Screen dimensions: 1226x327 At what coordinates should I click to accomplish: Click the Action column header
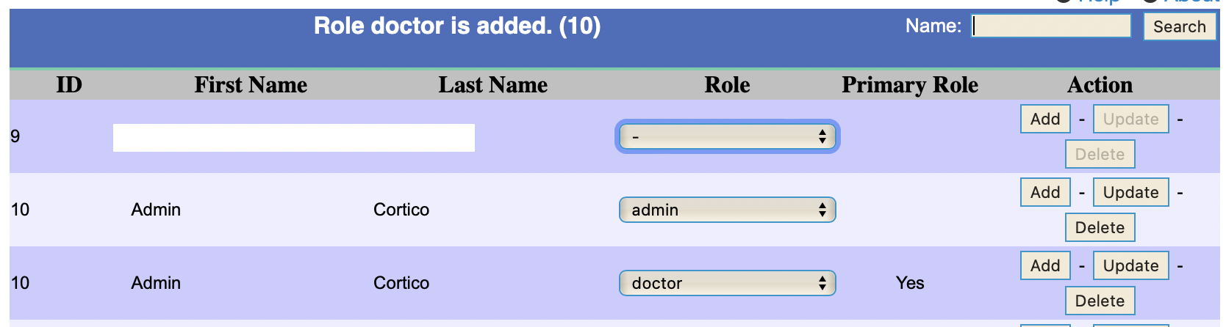point(1100,85)
